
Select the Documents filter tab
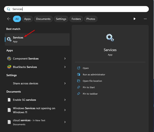coord(43,19)
